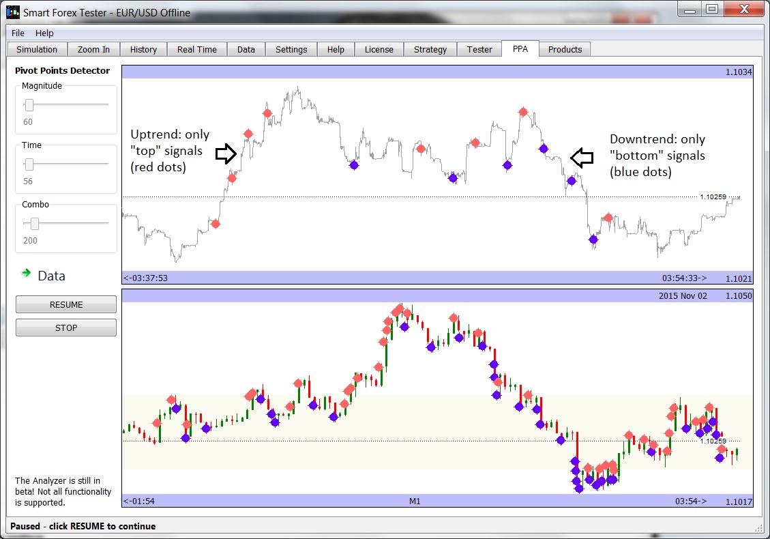Click the 03:54-> candlestick chart navigation label
This screenshot has height=539, width=770.
[x=691, y=501]
